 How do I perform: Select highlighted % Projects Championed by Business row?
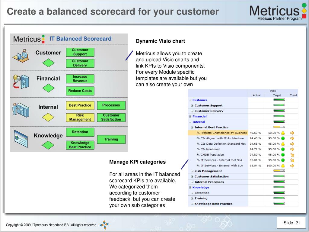coord(218,133)
